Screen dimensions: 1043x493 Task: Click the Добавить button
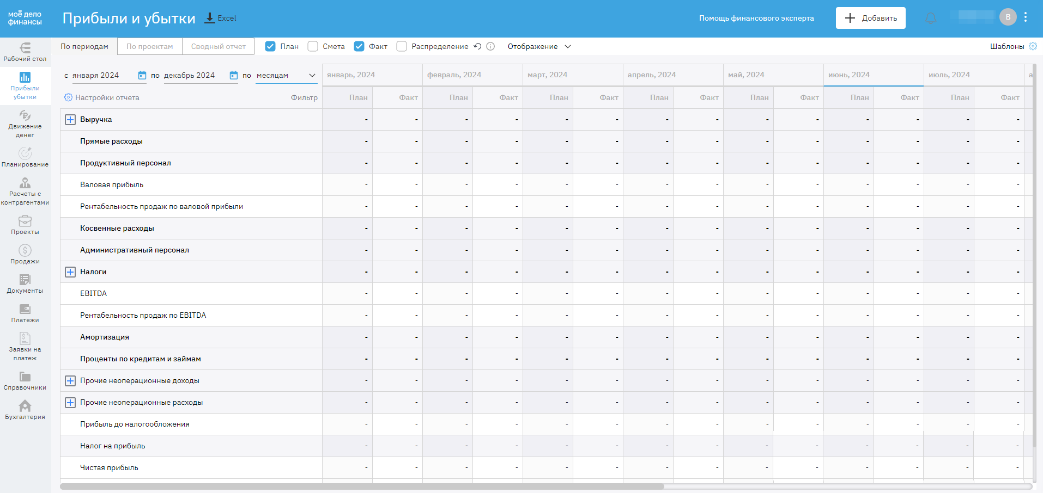[x=870, y=18]
